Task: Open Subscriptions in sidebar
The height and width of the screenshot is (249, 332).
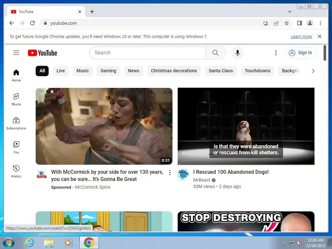Action: 16,124
